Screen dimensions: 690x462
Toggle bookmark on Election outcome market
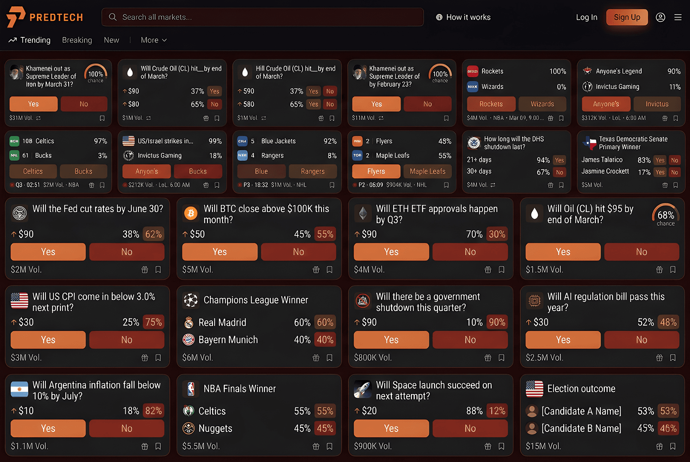pos(673,446)
